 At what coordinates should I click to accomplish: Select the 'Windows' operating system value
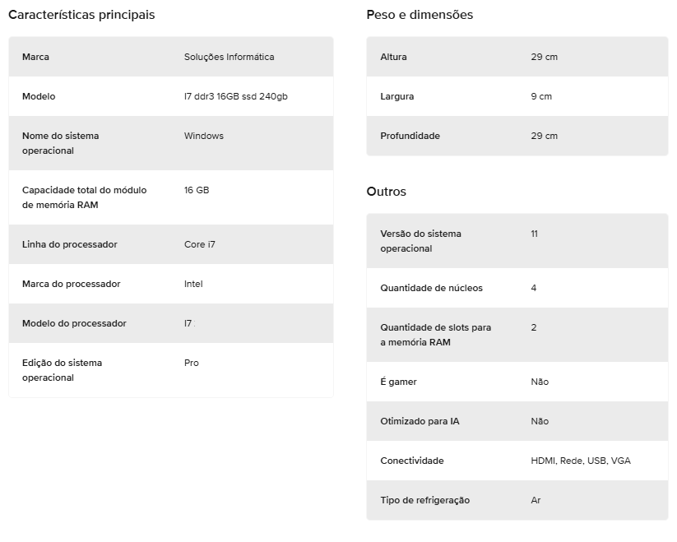pos(203,136)
